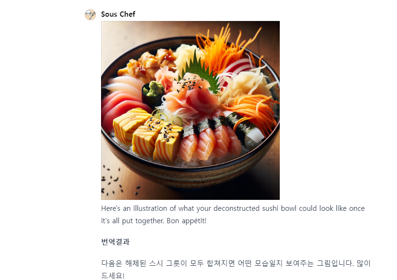Click the tamago egg slices in the image
The height and width of the screenshot is (280, 397).
click(x=148, y=135)
